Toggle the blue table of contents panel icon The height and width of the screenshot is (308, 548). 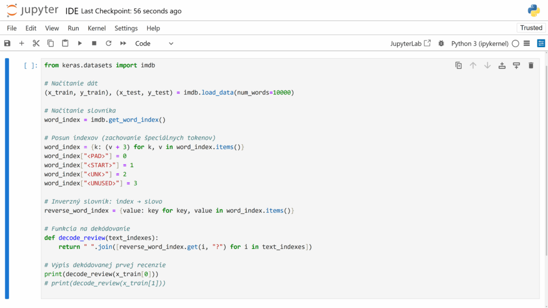click(541, 43)
